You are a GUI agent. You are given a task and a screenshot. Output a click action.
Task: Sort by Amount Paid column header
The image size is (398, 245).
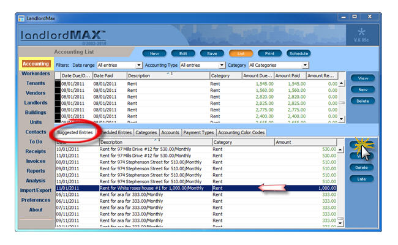pos(290,76)
